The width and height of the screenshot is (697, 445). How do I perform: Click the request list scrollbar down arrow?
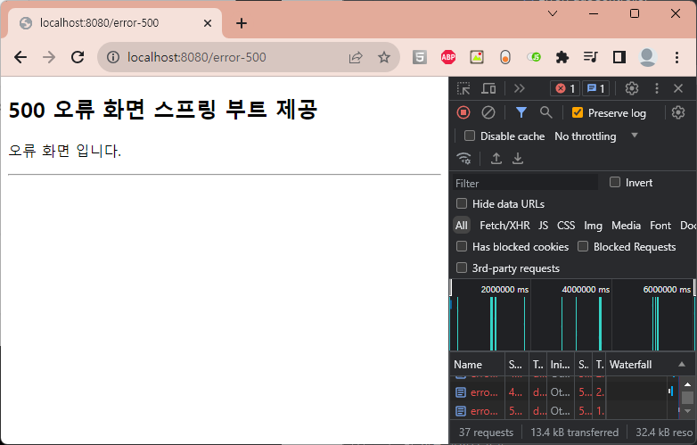coord(687,411)
